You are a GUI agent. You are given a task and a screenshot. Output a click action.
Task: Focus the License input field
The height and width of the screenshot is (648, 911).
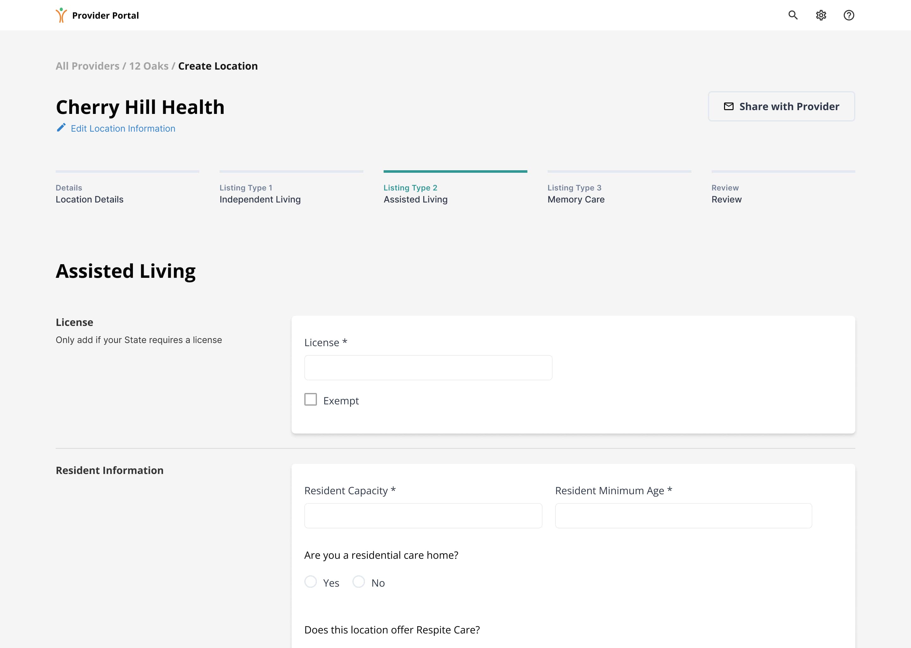[428, 367]
